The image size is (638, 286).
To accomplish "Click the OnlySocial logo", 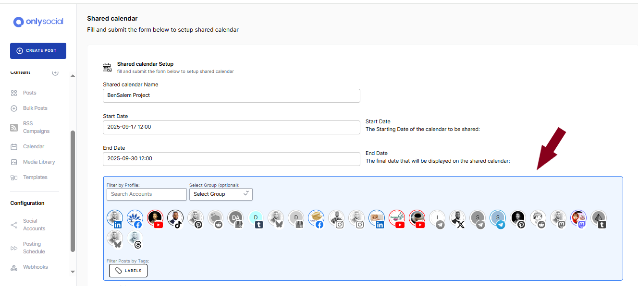I will 38,22.
